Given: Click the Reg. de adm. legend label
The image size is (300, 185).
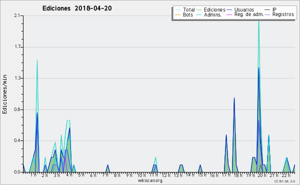Looking at the screenshot, I should (249, 14).
